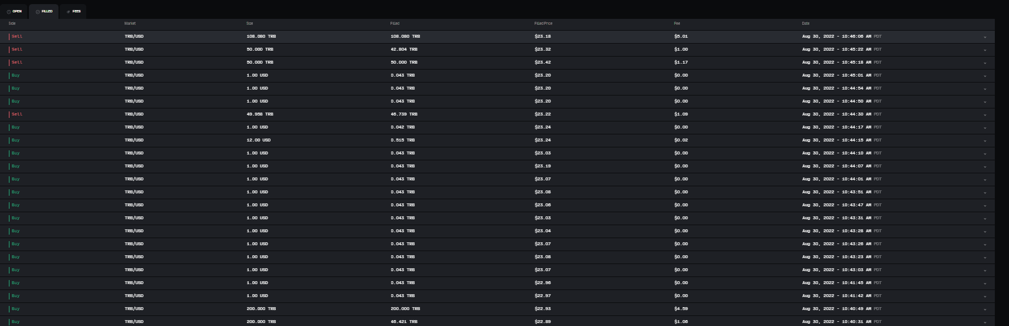Click the filled price $23.18
The height and width of the screenshot is (326, 1009).
tap(543, 37)
